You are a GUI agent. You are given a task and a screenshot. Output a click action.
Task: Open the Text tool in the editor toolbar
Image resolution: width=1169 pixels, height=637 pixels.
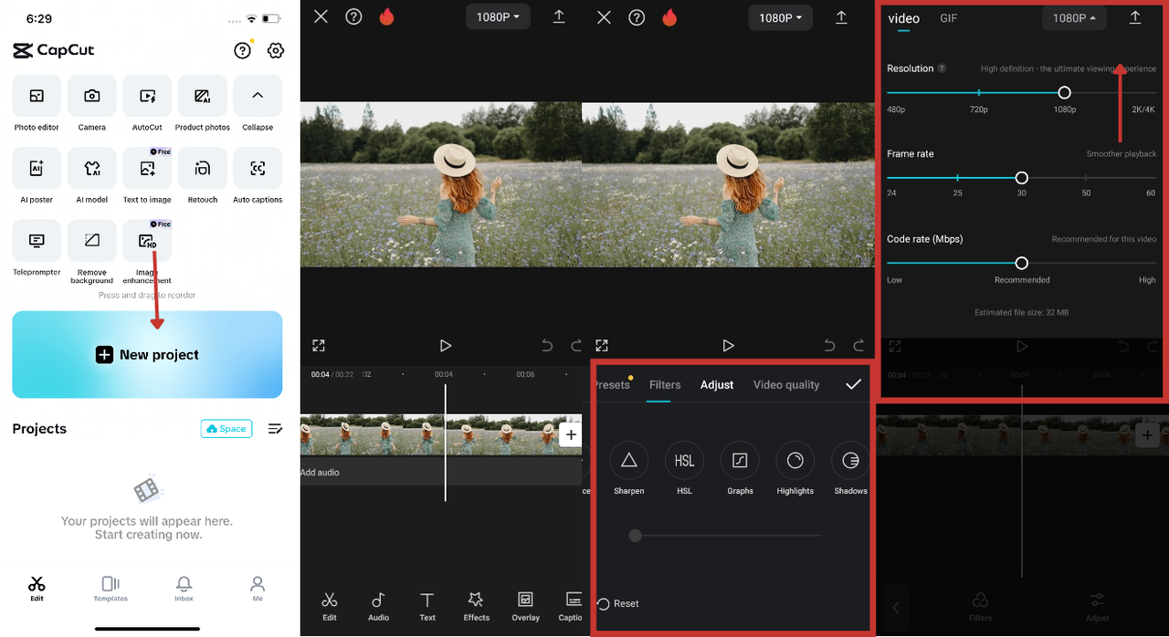click(x=427, y=606)
